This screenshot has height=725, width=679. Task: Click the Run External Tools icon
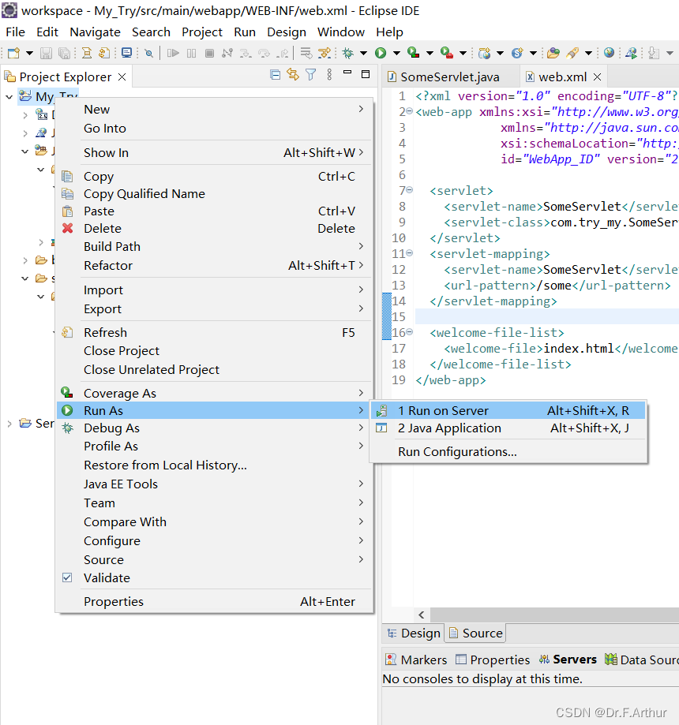click(x=447, y=53)
